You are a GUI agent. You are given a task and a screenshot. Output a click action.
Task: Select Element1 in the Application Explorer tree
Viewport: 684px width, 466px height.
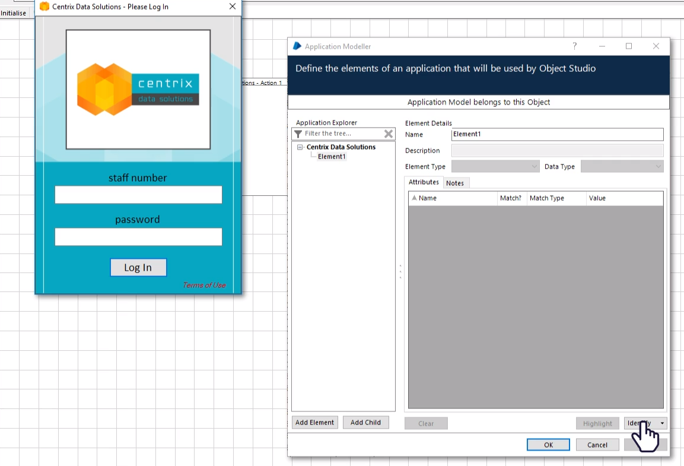click(332, 156)
